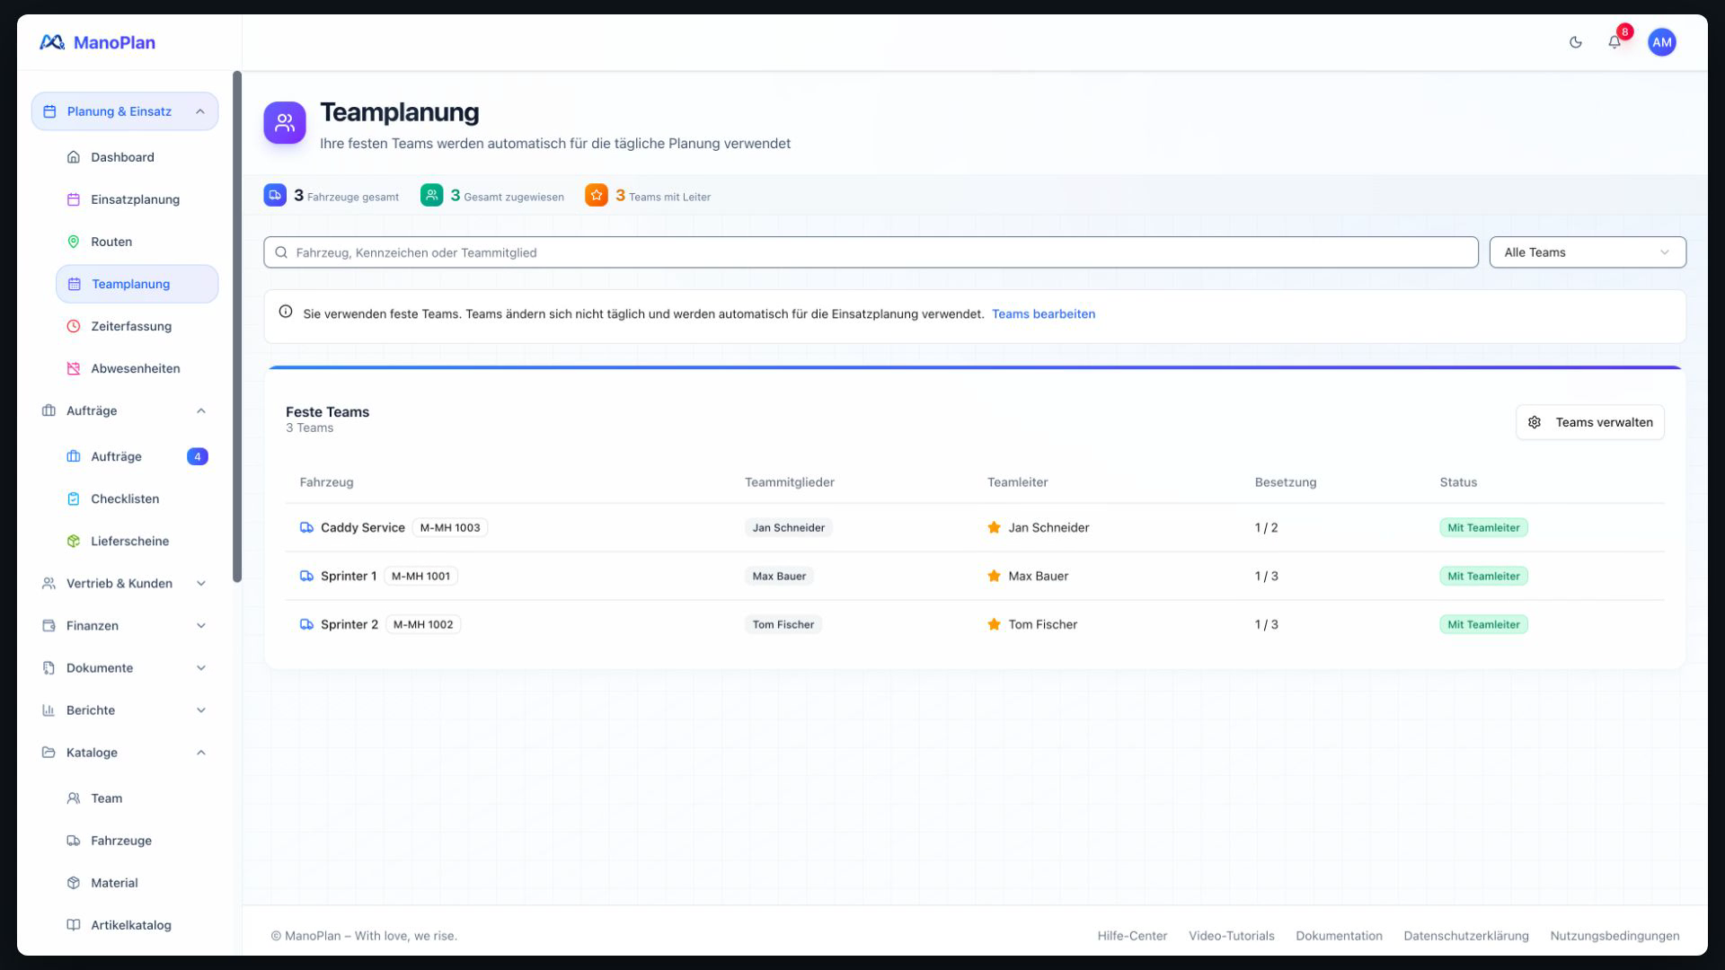Click the Einsatzplanung calendar icon
1725x970 pixels.
pyautogui.click(x=74, y=199)
